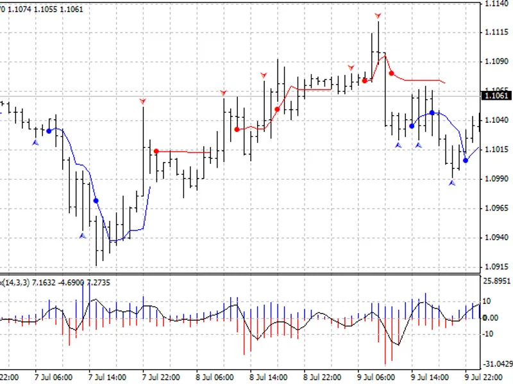Select blue up arrow just after 9 Jul 14:00
Image resolution: width=513 pixels, height=384 pixels.
(419, 145)
